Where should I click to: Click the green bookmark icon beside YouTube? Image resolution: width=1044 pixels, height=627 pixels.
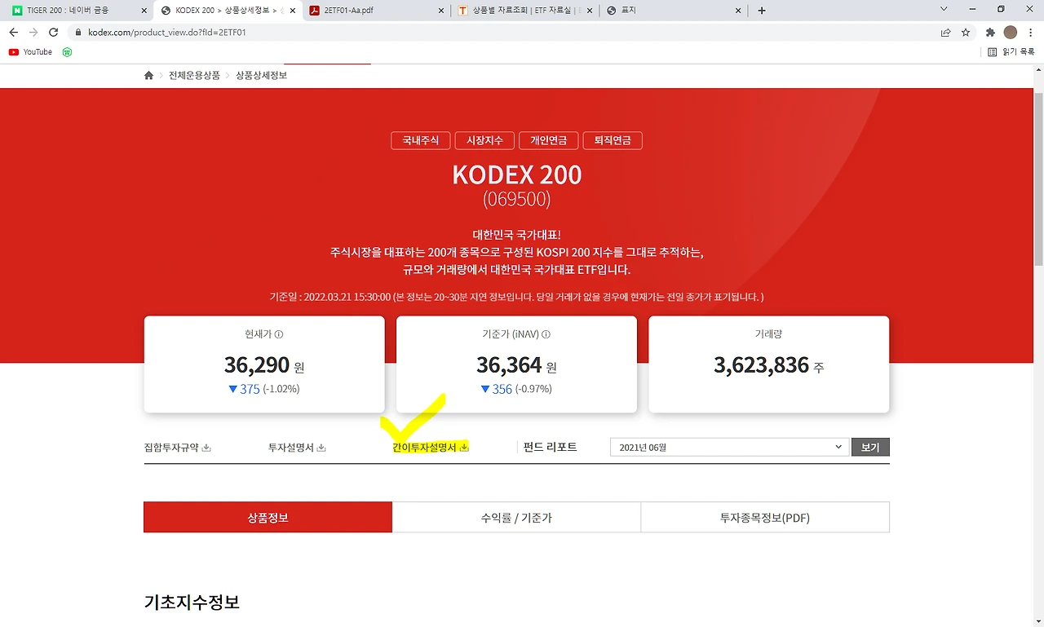[x=67, y=52]
